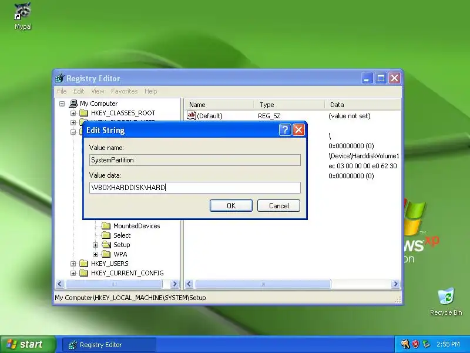Image resolution: width=470 pixels, height=353 pixels.
Task: Expand the HKEY_USERS node
Action: [73, 264]
